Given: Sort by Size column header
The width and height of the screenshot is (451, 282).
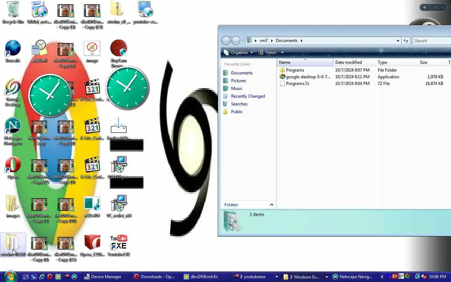Looking at the screenshot, I should pyautogui.click(x=432, y=62).
